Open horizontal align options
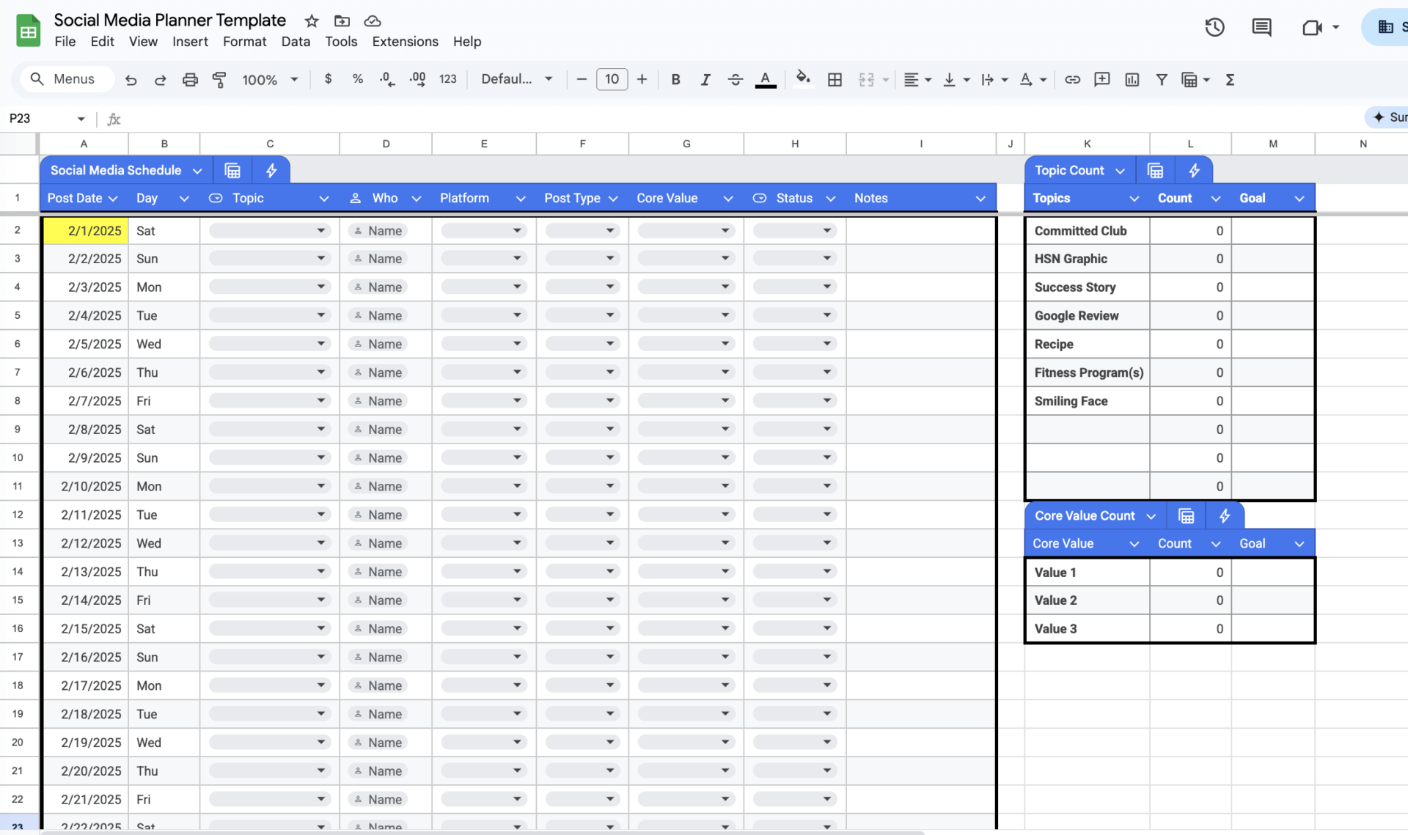This screenshot has width=1408, height=835. (x=917, y=79)
